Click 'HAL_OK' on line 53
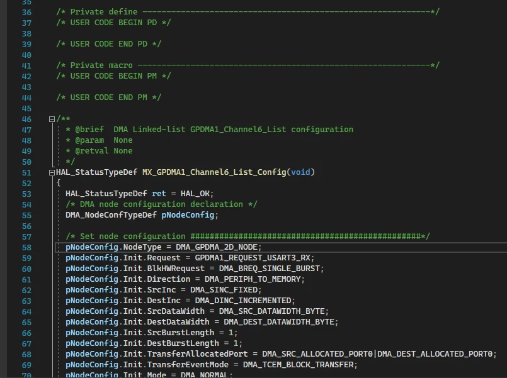The image size is (507, 378). click(x=195, y=193)
